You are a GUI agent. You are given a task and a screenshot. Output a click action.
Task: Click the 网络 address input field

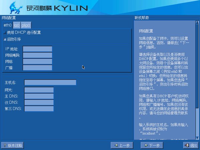[37, 61]
